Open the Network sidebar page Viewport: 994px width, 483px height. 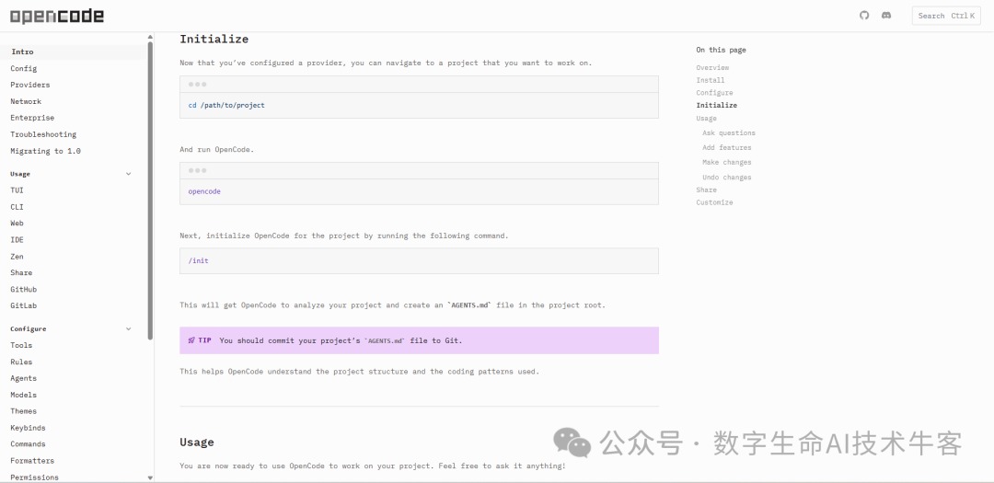26,101
